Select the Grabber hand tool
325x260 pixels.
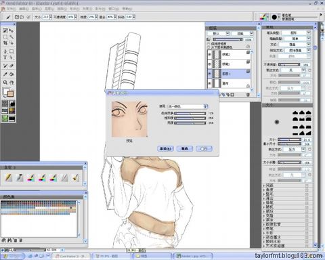coord(12,83)
